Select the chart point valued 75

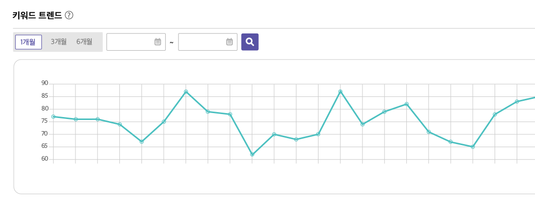[164, 121]
